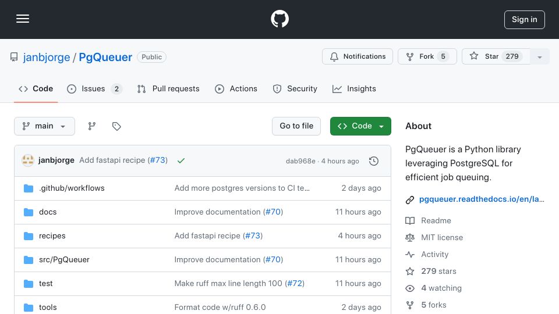Open the Issues tab
Viewport: 559px width, 314px height.
pyautogui.click(x=94, y=88)
